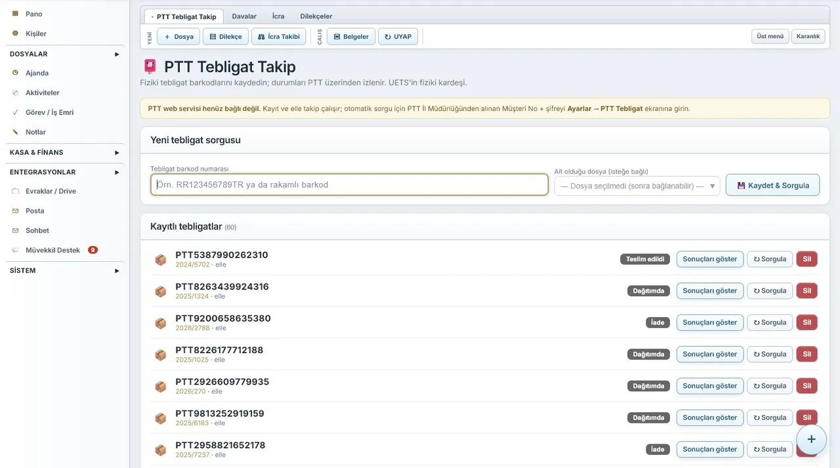This screenshot has height=468, width=840.
Task: Open Belgeler from toolbar
Action: click(351, 37)
